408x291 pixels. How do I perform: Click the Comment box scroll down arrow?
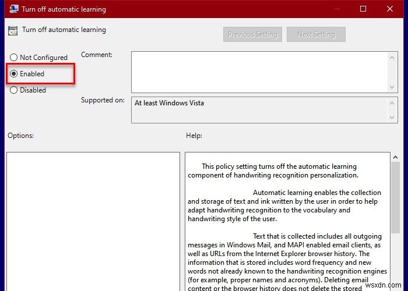pyautogui.click(x=392, y=87)
